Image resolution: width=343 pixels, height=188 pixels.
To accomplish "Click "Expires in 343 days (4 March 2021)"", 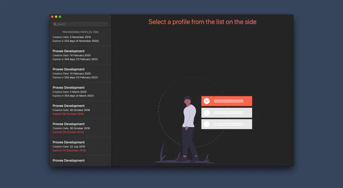I will tap(73, 96).
